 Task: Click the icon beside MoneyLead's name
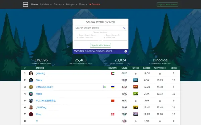[105, 87]
